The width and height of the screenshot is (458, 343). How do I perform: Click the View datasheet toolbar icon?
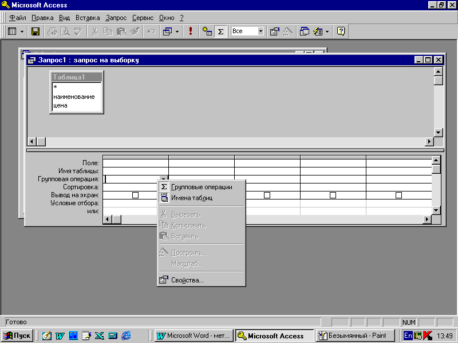tap(12, 31)
